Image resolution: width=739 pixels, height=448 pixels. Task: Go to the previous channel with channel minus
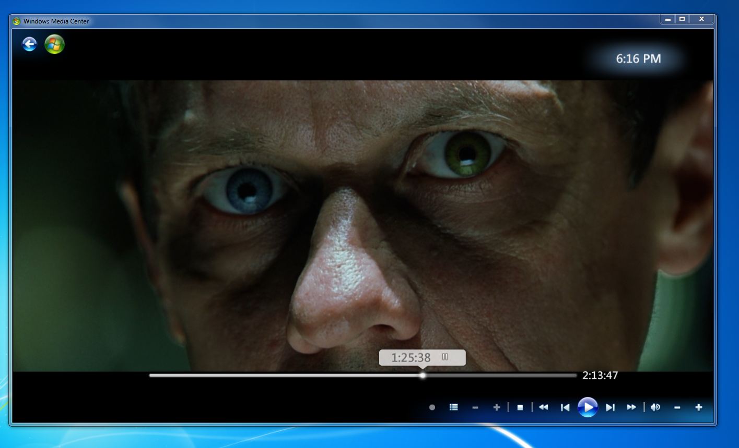pyautogui.click(x=475, y=407)
